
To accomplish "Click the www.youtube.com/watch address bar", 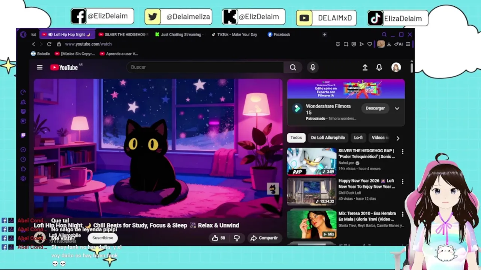I will [88, 44].
